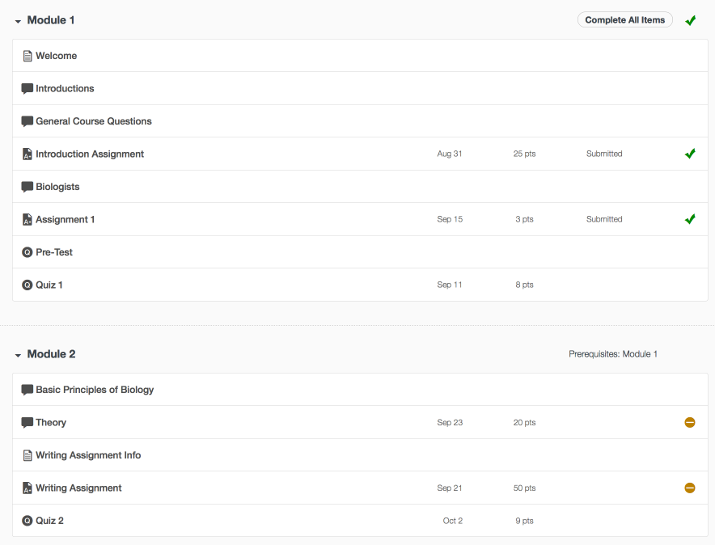Open the Basic Principles of Biology discussion

[93, 389]
